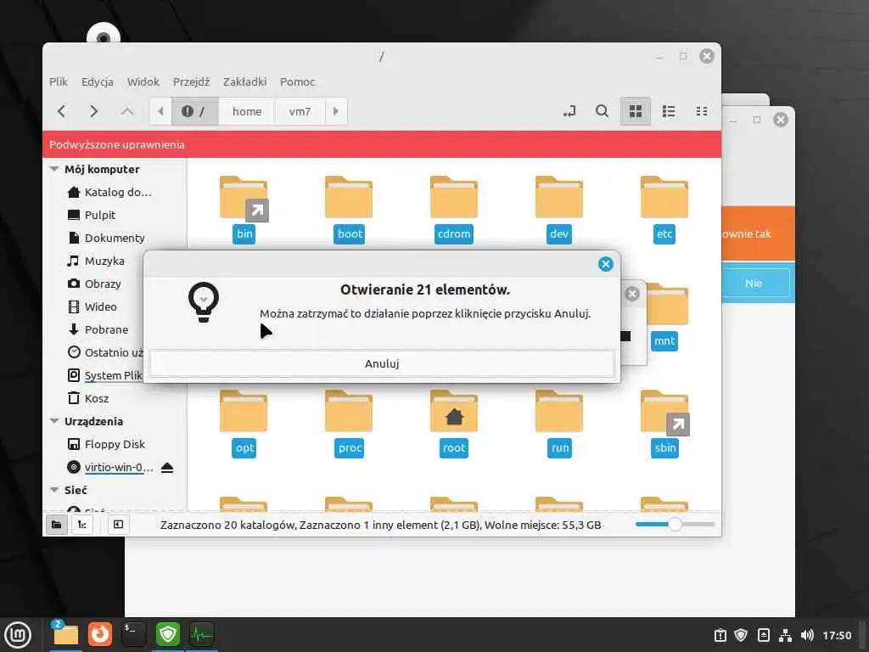Viewport: 869px width, 652px height.
Task: Open Floppy Disk device in sidebar
Action: pos(106,444)
